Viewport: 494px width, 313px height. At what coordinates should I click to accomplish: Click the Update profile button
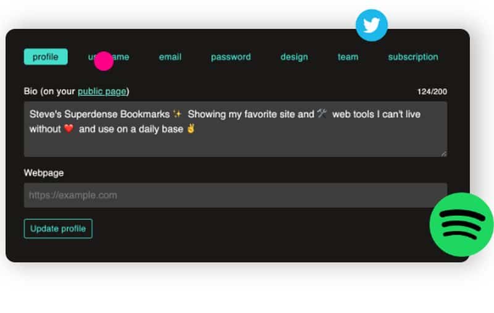58,229
